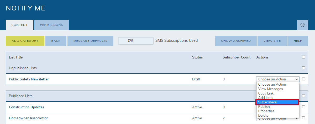
Task: Select Subscribers from the action list
Action: [x=277, y=102]
